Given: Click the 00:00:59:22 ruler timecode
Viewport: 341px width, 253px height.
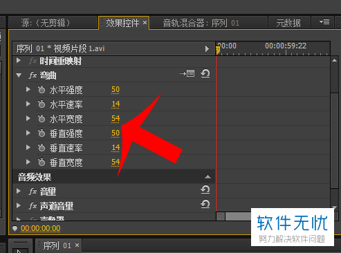Looking at the screenshot, I should point(286,46).
